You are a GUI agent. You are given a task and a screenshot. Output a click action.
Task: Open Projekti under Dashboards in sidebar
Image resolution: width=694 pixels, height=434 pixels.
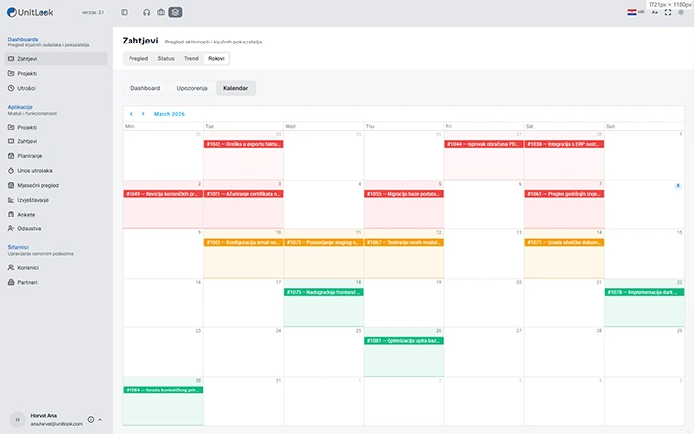click(x=56, y=73)
